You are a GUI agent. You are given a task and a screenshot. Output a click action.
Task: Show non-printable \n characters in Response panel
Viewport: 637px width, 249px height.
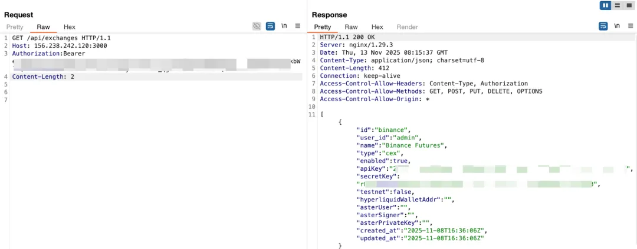pos(617,26)
